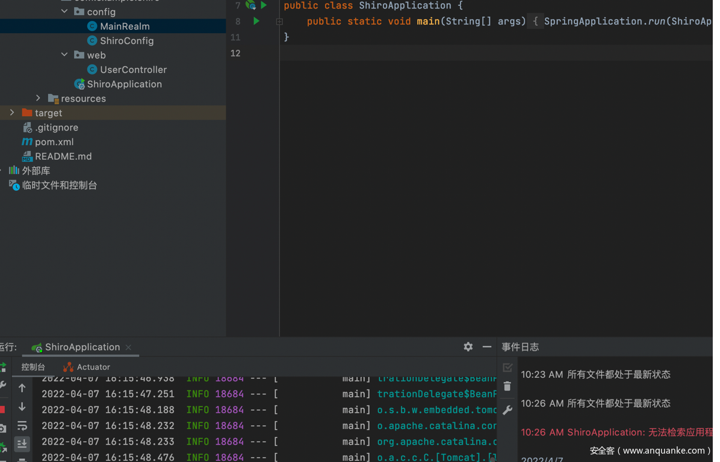The image size is (720, 462).
Task: Open ShiroConfig class in project tree
Action: point(126,40)
